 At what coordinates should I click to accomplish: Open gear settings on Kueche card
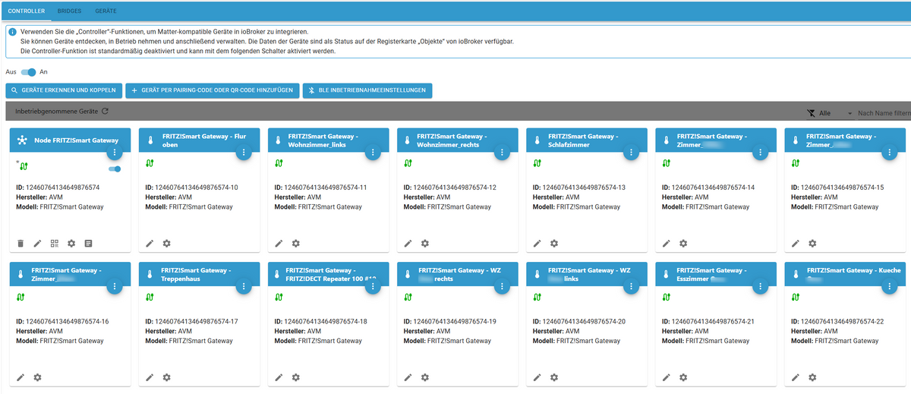pyautogui.click(x=812, y=377)
